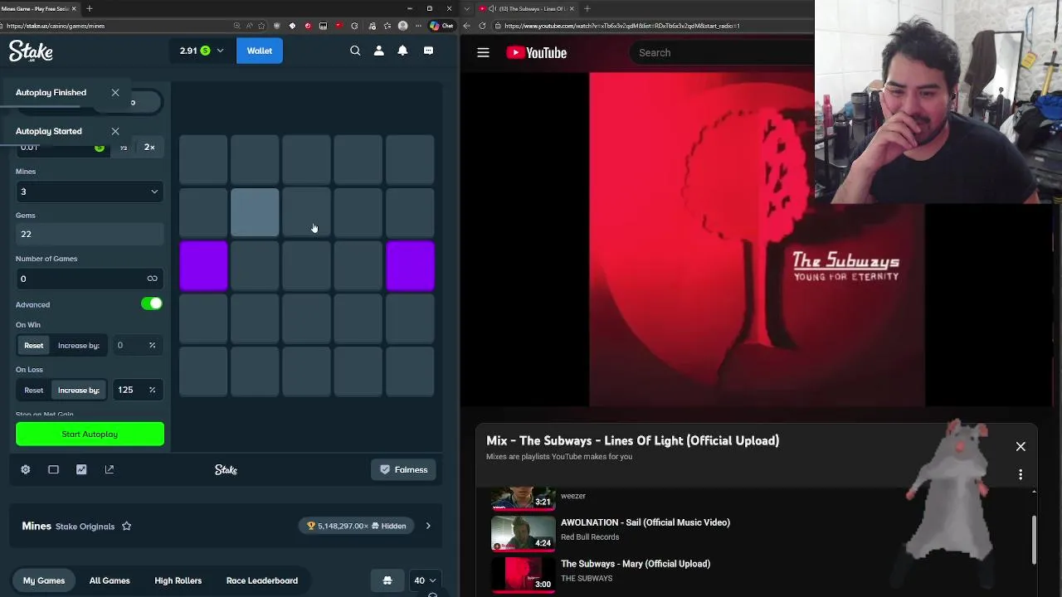The width and height of the screenshot is (1062, 597).
Task: Select Reset under On Win
Action: click(33, 345)
